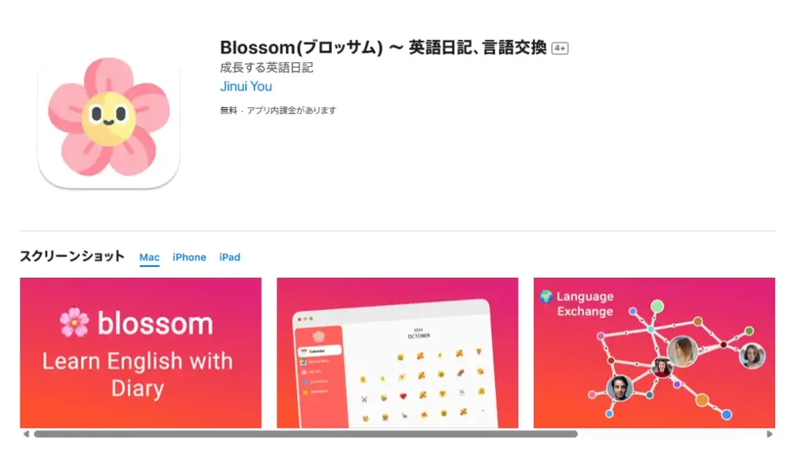Viewport: 786px width, 472px height.
Task: Click the red heart emoji in calendar grid
Action: (x=403, y=396)
